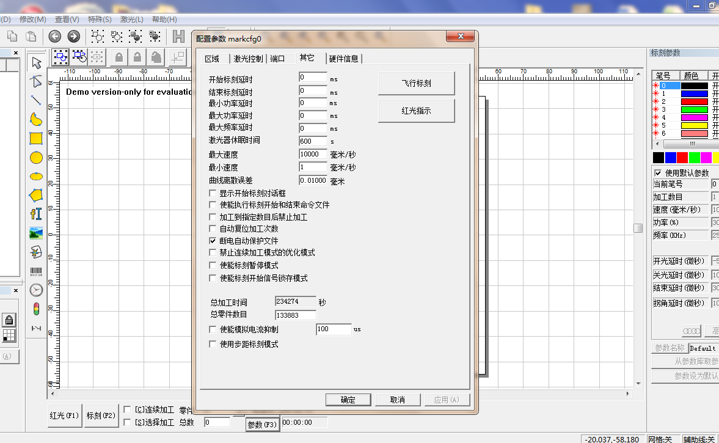Click the 飞行标刻 button
This screenshot has height=443, width=719.
point(416,82)
